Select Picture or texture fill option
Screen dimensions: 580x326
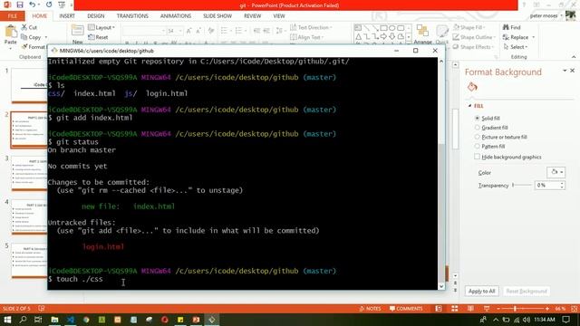pyautogui.click(x=478, y=137)
